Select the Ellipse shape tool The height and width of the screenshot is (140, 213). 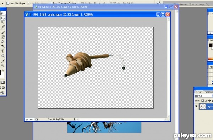point(3,56)
